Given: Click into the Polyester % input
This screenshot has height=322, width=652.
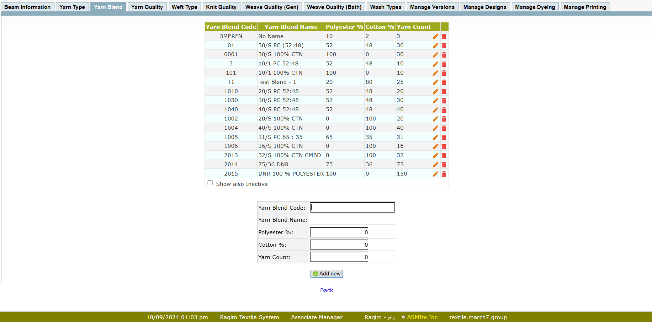Looking at the screenshot, I should 339,232.
